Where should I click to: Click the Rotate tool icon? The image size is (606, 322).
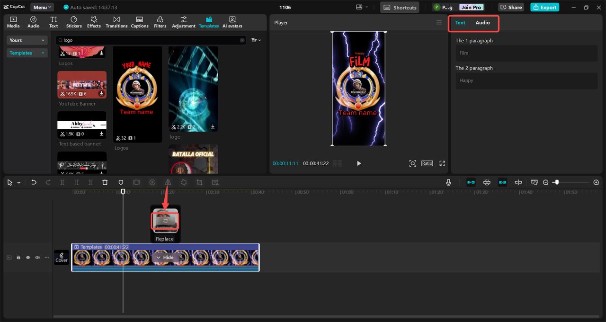(184, 182)
